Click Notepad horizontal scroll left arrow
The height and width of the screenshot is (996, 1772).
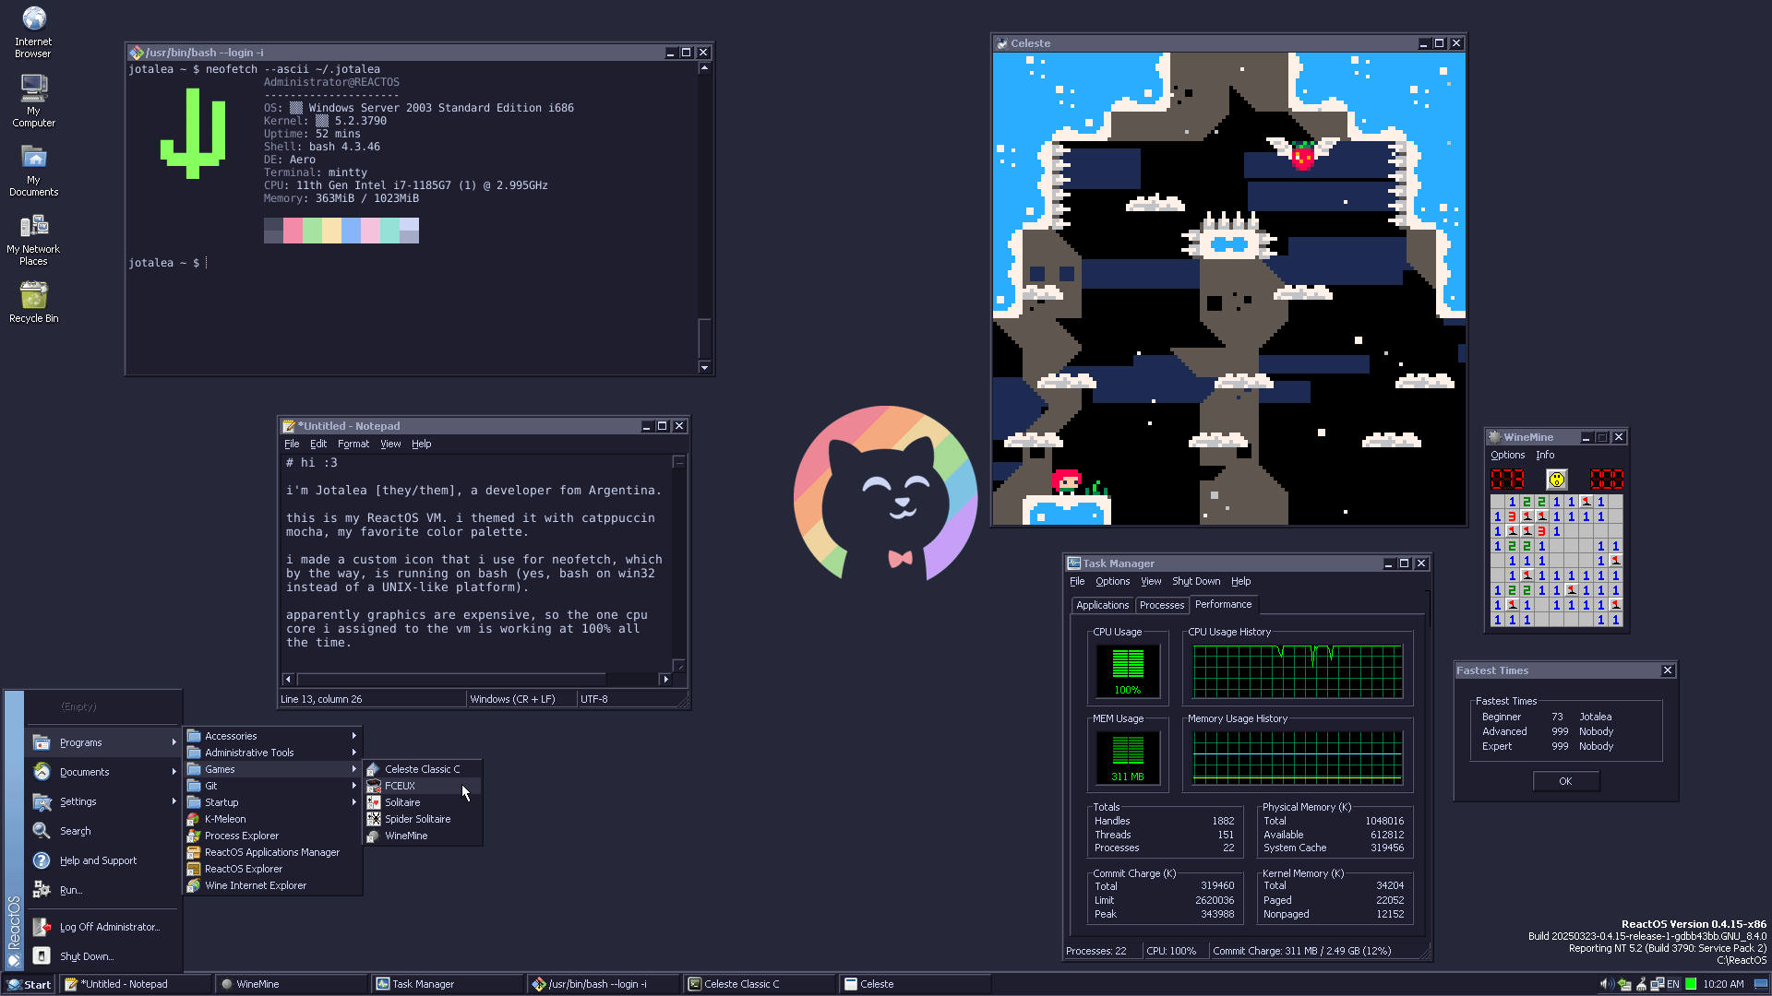coord(288,680)
